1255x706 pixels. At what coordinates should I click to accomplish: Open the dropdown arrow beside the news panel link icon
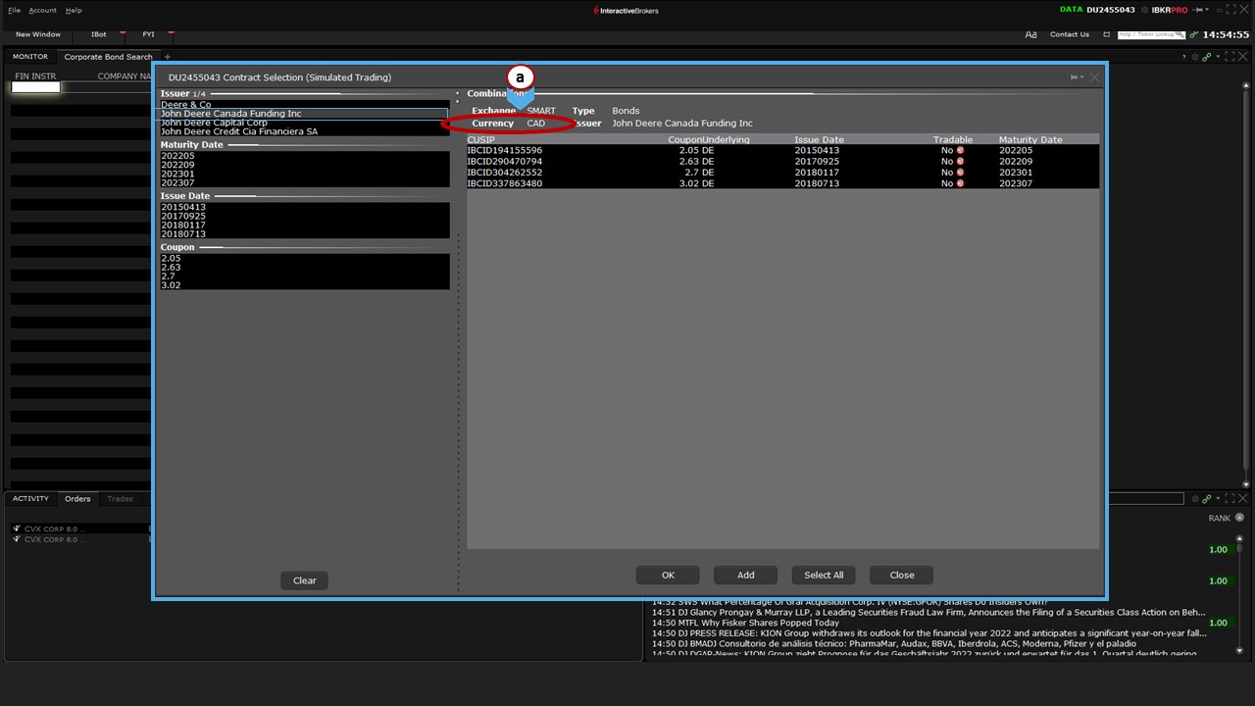1217,499
